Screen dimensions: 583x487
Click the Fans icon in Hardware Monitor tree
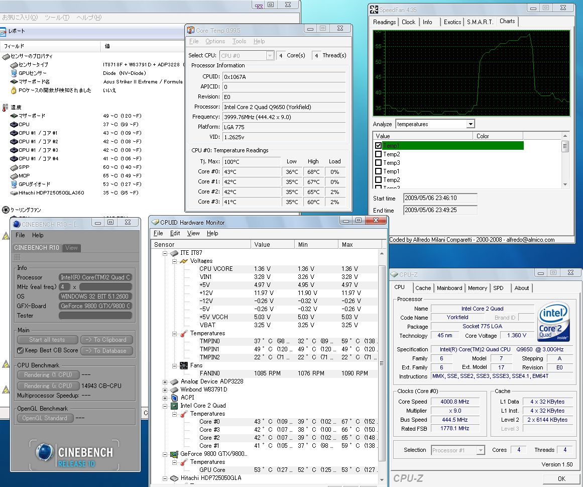click(184, 365)
